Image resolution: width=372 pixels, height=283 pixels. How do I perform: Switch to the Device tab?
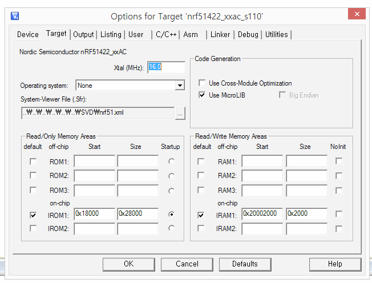(x=28, y=35)
